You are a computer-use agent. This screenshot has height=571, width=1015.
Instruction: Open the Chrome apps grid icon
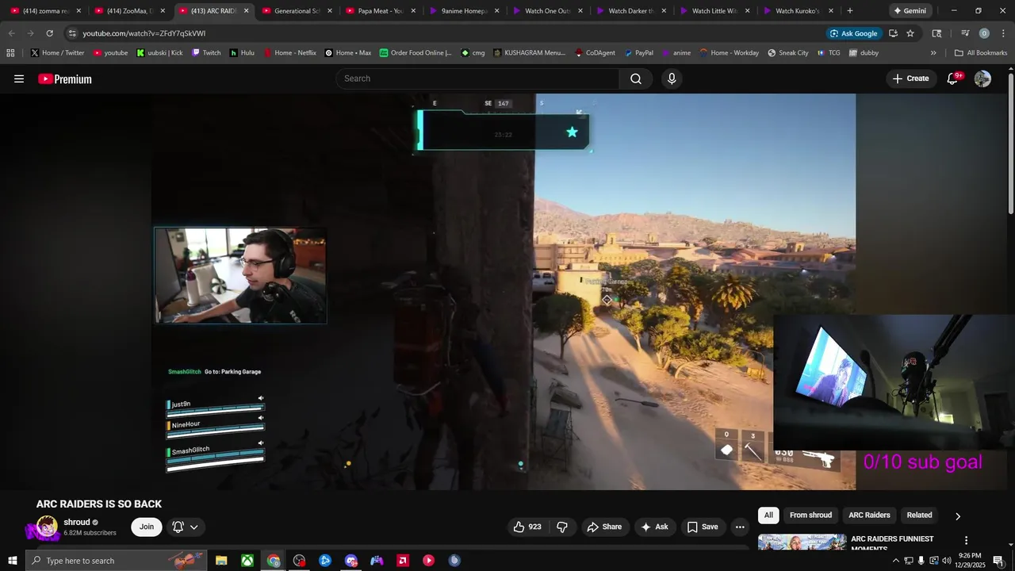coord(10,53)
